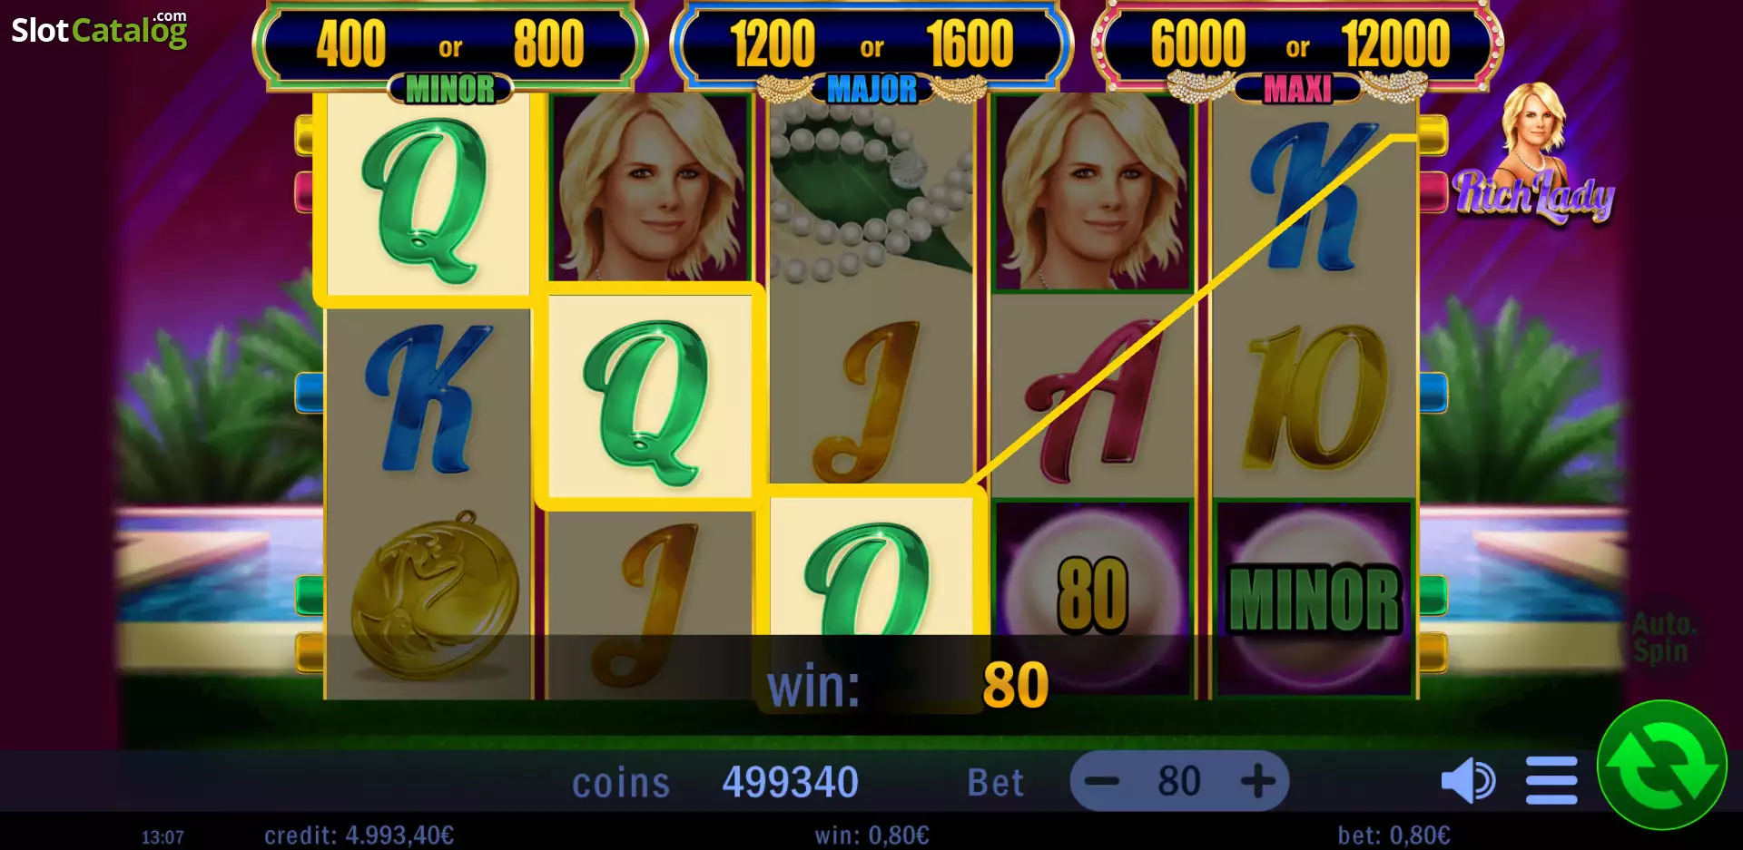Tap the pearl necklace symbol
Viewport: 1743px width, 850px height.
(x=871, y=189)
